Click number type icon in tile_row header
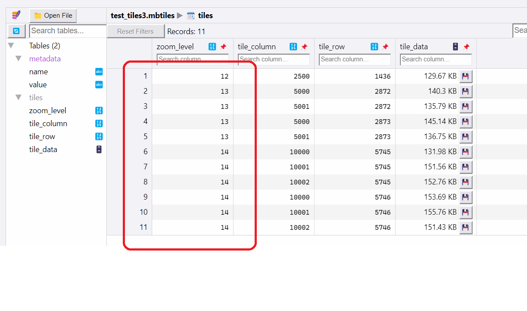 (374, 47)
